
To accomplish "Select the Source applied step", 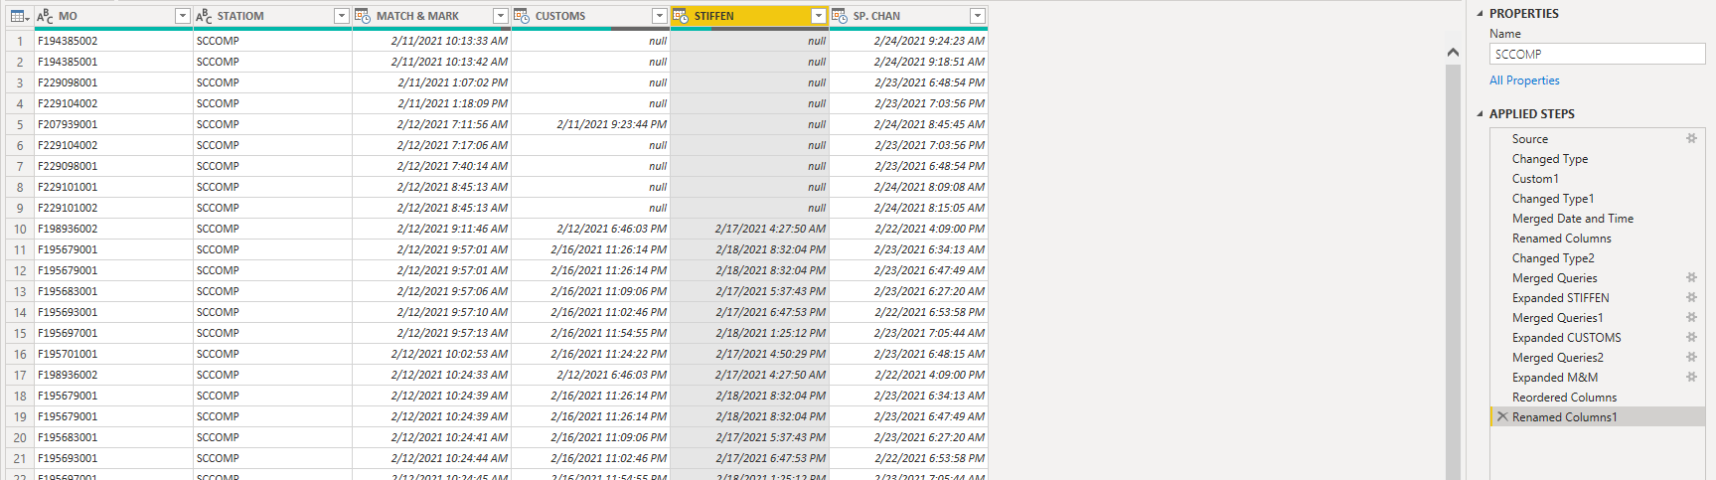I will (1598, 139).
